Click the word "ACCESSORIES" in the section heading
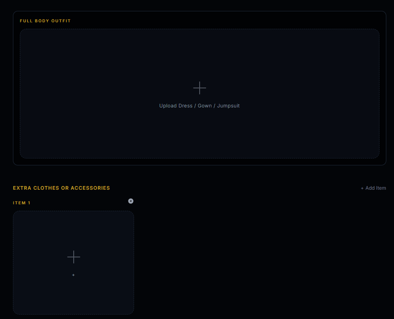The height and width of the screenshot is (319, 394). click(90, 188)
